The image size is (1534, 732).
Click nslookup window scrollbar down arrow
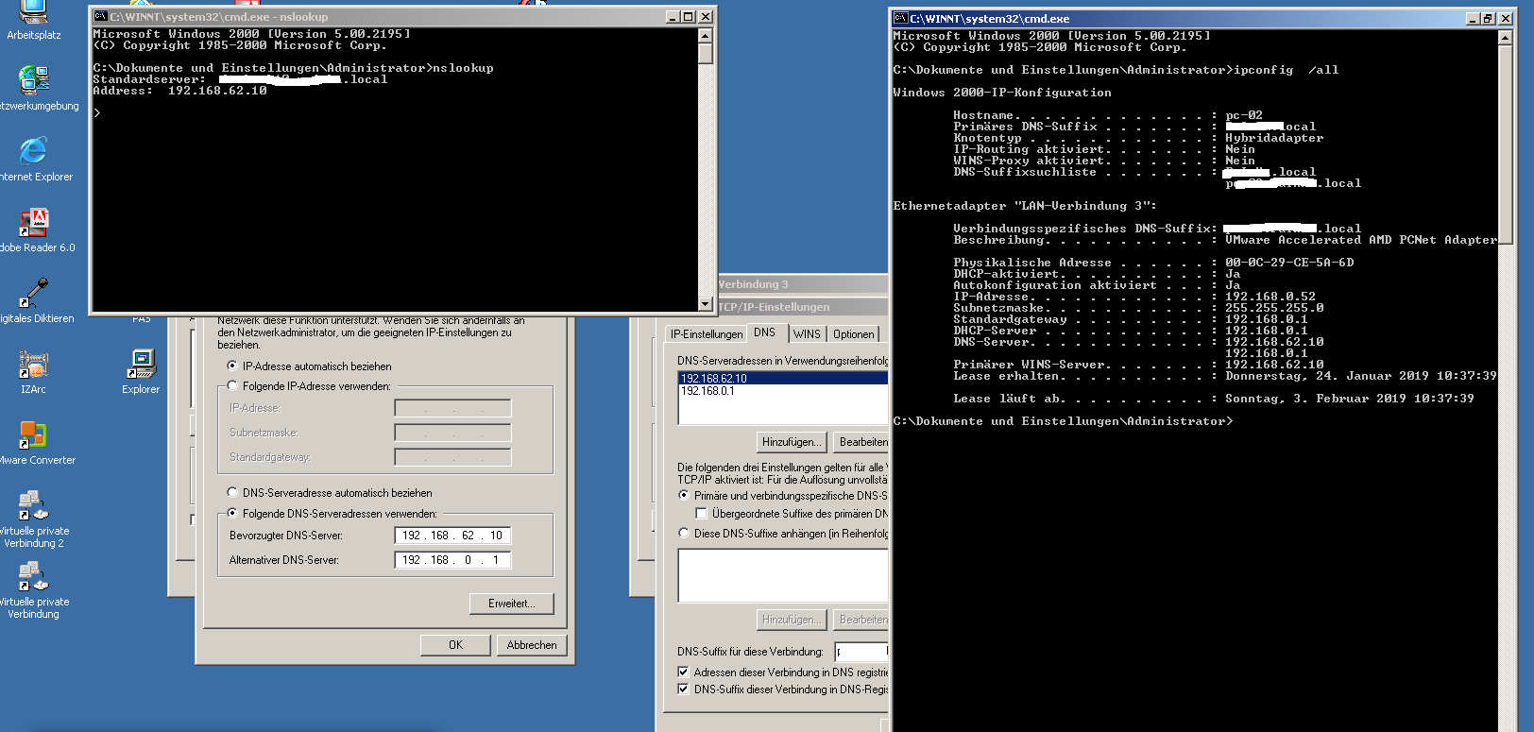pyautogui.click(x=706, y=304)
